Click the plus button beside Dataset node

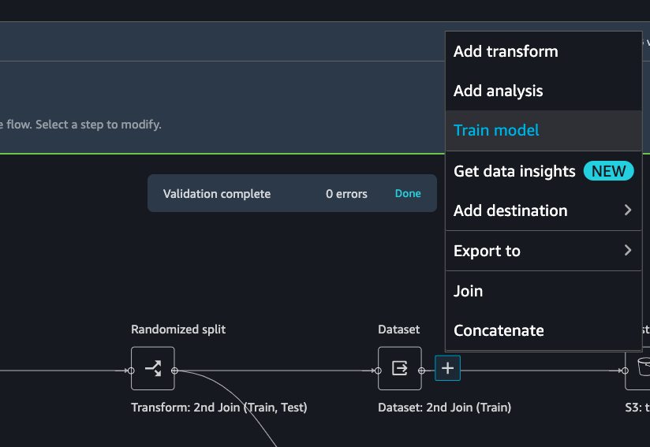448,368
